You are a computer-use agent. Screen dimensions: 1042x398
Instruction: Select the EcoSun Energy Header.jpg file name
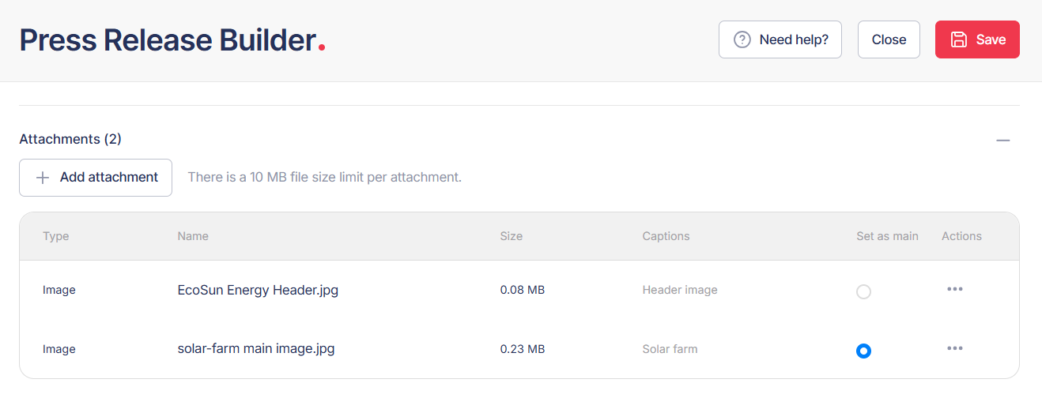258,290
